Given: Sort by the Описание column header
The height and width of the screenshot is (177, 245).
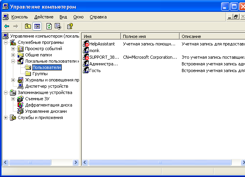Looking at the screenshot, I should (212, 36).
